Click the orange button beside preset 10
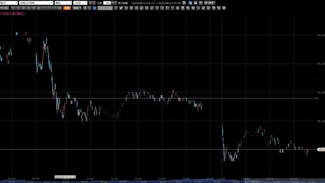The image size is (325, 183). (x=67, y=8)
